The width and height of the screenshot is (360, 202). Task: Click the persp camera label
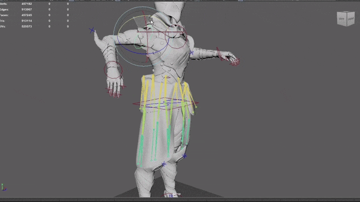point(176,193)
